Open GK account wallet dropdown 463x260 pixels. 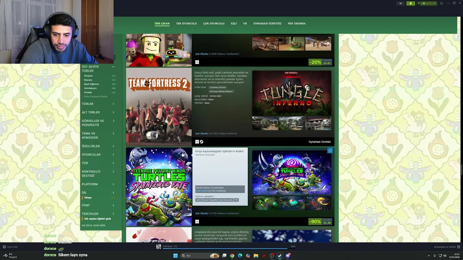click(429, 3)
